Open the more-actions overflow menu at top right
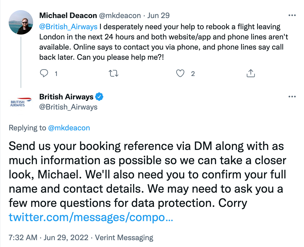 click(292, 15)
